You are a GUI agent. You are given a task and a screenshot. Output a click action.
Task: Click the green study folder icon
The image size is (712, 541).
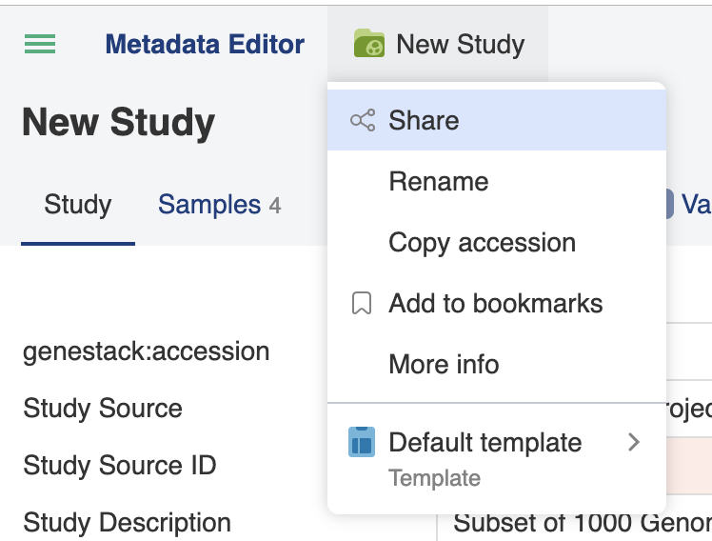[x=369, y=43]
